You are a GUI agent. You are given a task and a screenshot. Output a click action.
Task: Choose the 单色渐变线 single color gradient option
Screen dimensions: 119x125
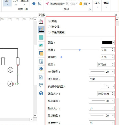pos(56,32)
